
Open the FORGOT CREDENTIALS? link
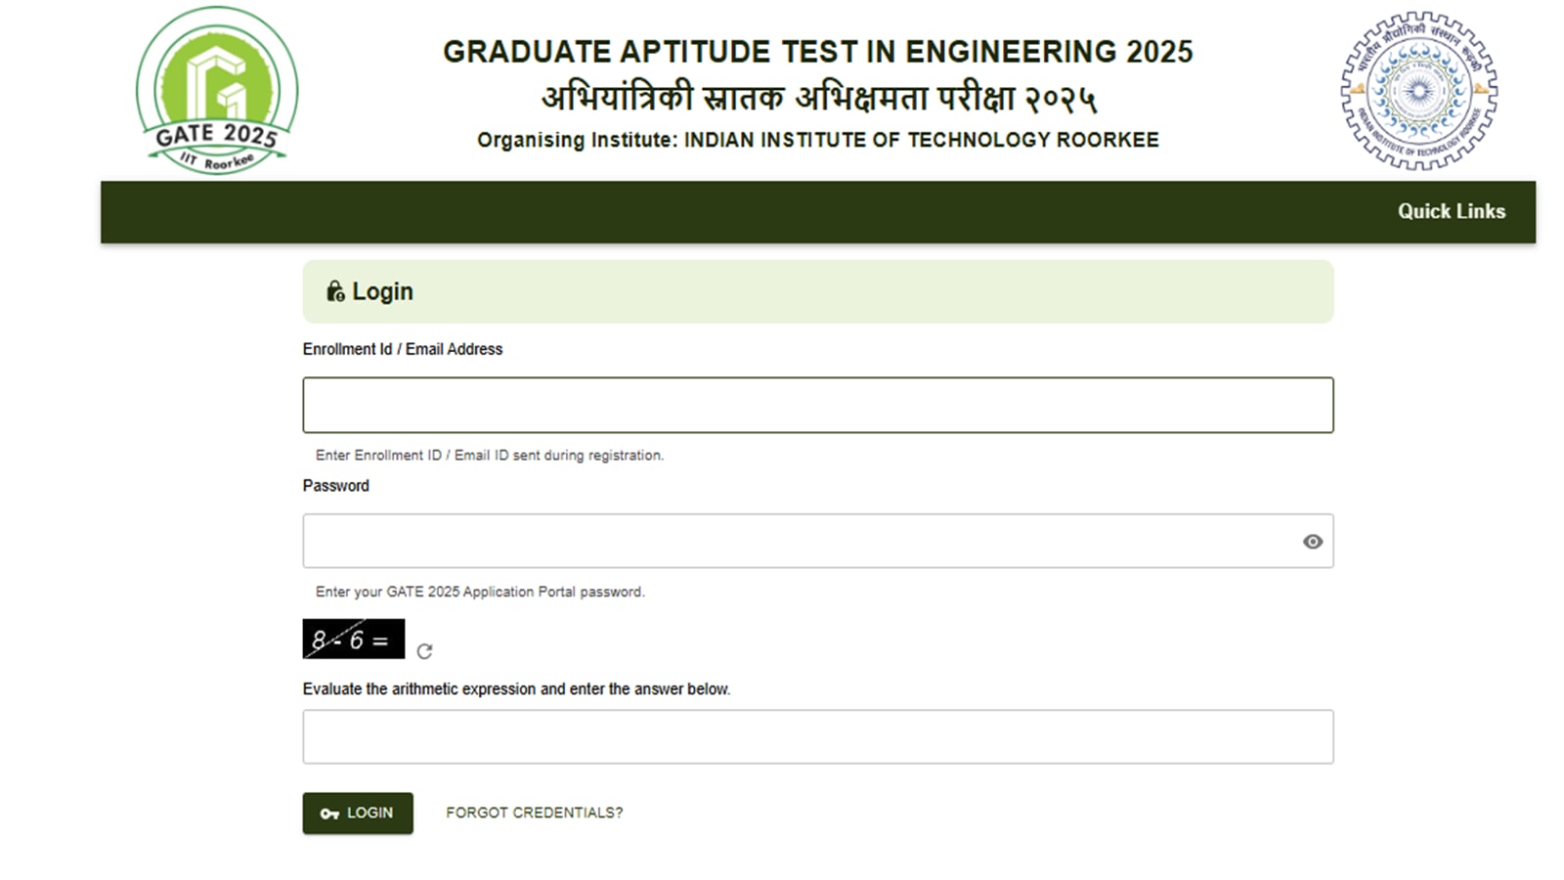click(x=534, y=813)
